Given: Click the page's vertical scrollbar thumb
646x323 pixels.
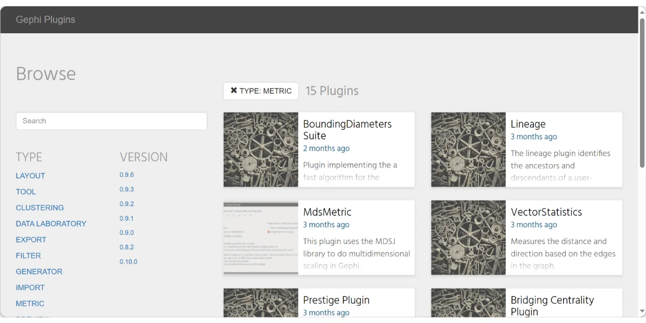Looking at the screenshot, I should 642,93.
